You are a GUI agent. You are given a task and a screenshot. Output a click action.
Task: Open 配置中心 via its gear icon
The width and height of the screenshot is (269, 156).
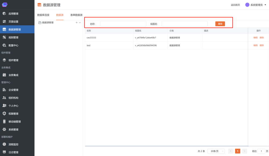pyautogui.click(x=4, y=45)
